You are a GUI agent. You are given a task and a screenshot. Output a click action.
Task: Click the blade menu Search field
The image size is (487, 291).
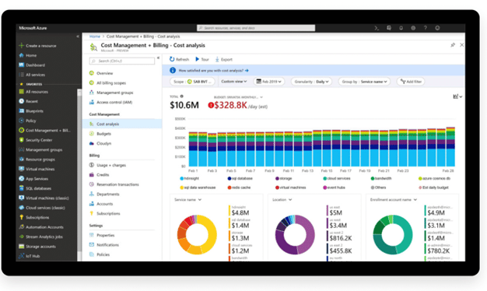[121, 61]
